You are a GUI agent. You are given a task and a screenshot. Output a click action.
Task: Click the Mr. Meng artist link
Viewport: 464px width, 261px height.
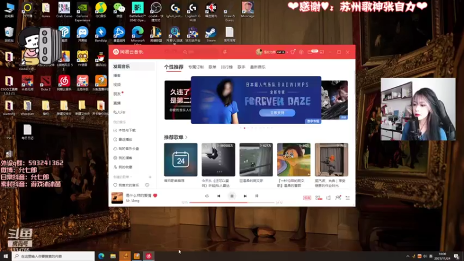coord(132,201)
